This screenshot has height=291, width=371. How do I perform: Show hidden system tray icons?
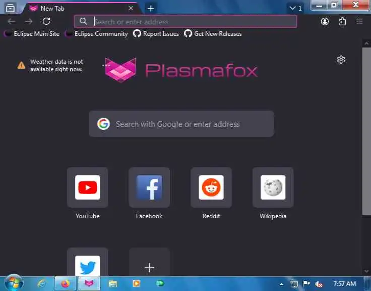[x=281, y=284]
